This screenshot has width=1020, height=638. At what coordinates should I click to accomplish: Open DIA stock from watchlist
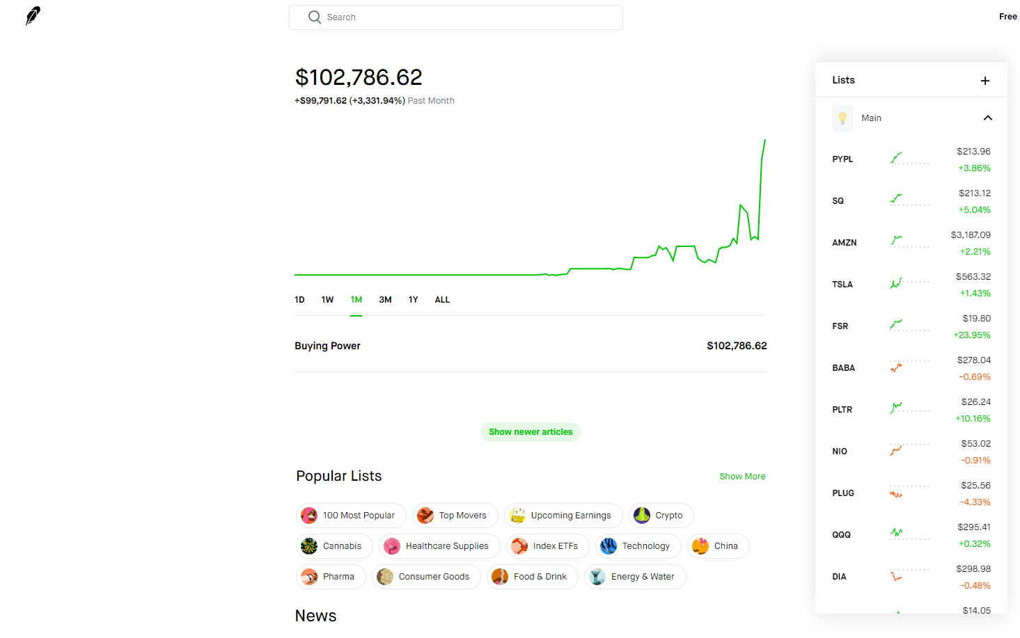pos(911,577)
